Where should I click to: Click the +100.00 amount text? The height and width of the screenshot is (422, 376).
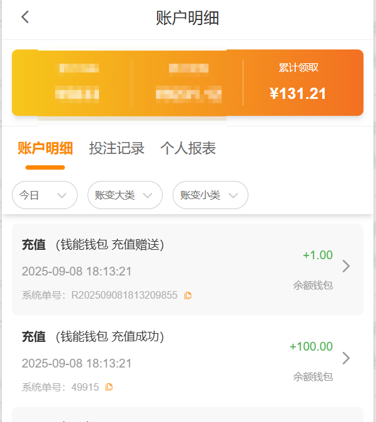(311, 347)
